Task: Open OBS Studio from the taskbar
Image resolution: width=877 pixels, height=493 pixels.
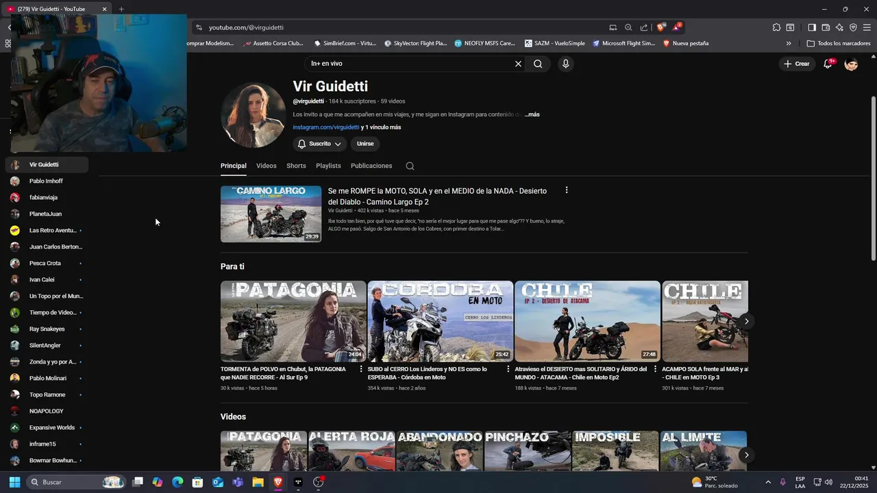Action: [318, 482]
